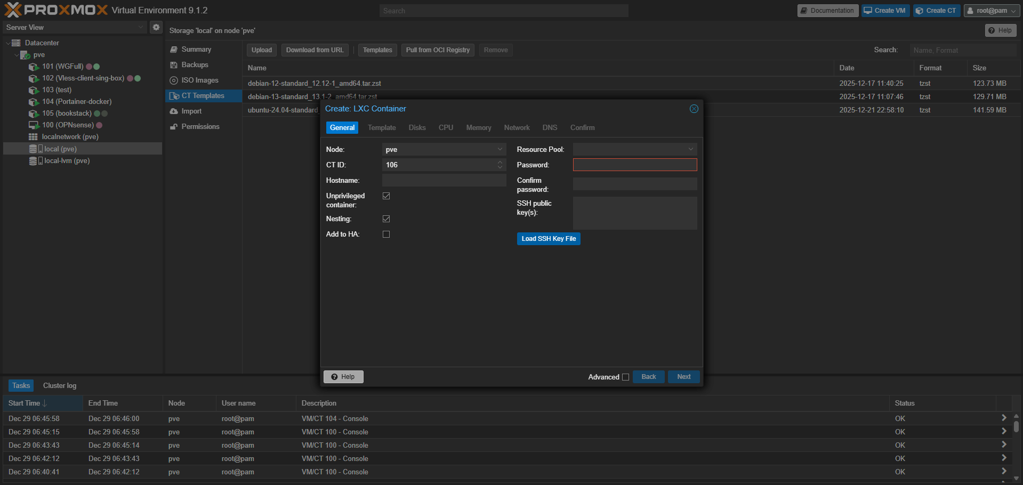Focus the Hostname input field
Viewport: 1023px width, 485px height.
pyautogui.click(x=444, y=180)
